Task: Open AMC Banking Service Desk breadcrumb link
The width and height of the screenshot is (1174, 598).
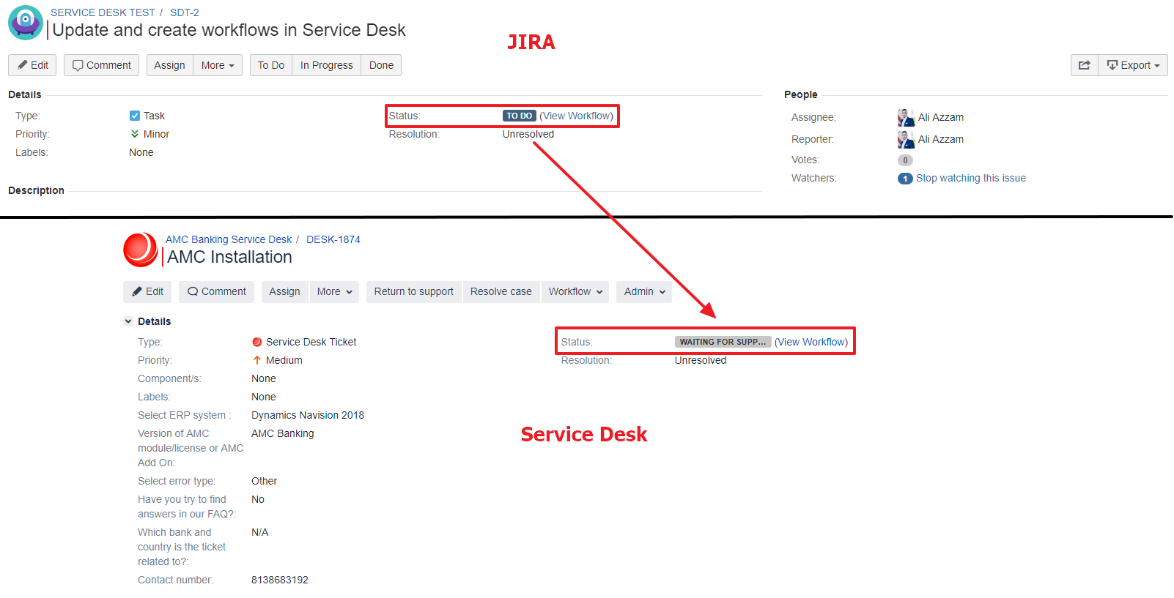Action: 229,239
